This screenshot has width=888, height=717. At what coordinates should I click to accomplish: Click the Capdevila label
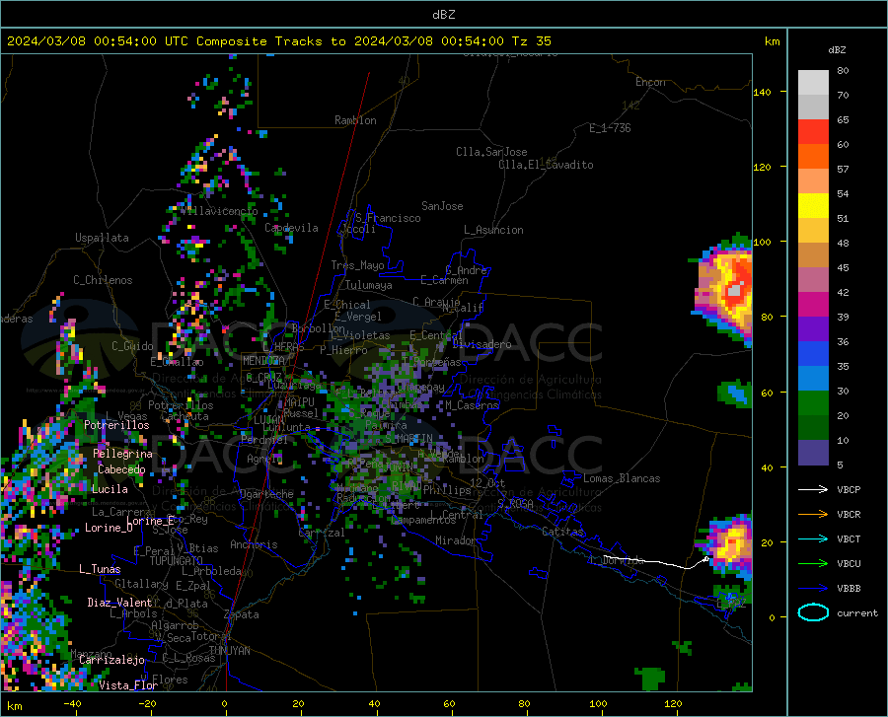click(291, 228)
